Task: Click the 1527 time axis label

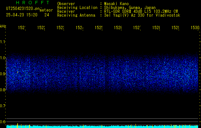Action: pos(137,28)
